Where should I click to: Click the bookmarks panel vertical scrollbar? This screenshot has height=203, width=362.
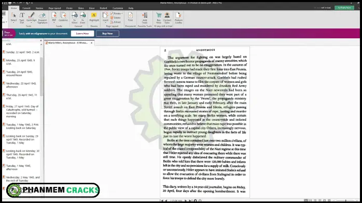41,76
